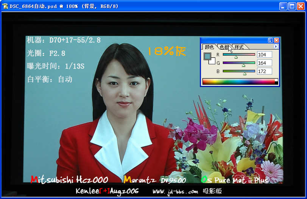Click the B value field showing 172

coord(265,71)
